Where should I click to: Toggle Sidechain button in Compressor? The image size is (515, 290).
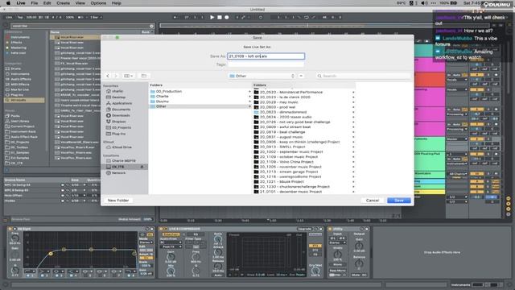(x=171, y=234)
